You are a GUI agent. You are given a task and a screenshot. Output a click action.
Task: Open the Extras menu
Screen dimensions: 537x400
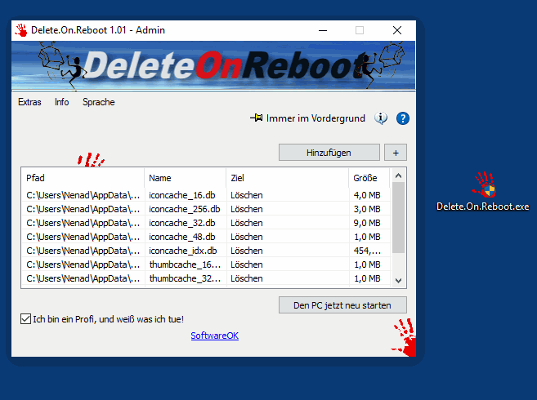29,102
